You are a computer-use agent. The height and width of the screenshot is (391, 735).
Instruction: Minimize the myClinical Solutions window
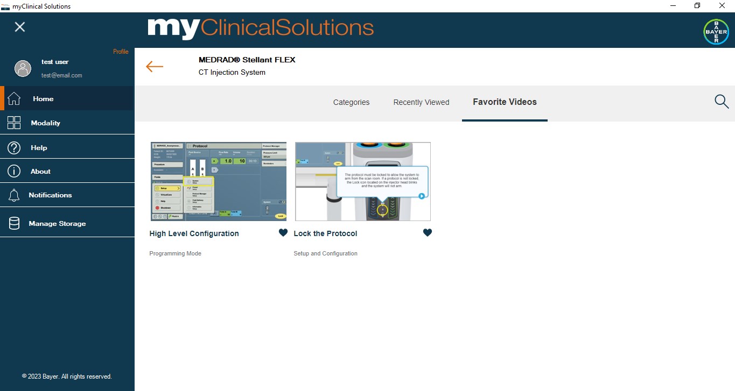pos(673,6)
